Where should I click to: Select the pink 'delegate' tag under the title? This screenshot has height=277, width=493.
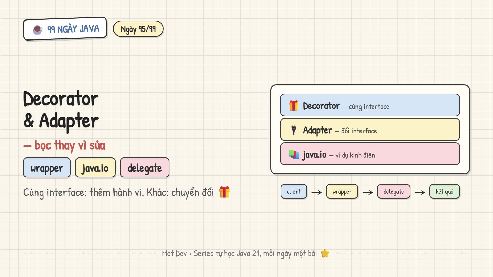tap(145, 168)
